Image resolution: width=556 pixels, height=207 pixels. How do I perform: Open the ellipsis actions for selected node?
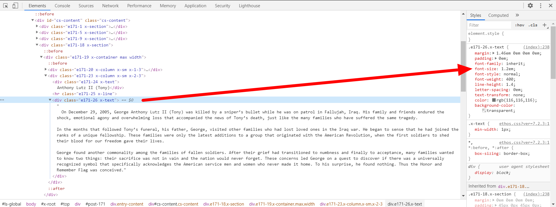(2, 100)
